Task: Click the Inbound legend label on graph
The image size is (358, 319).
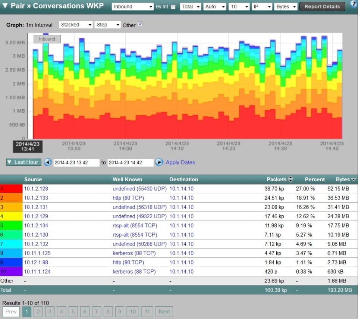Action: [47, 39]
